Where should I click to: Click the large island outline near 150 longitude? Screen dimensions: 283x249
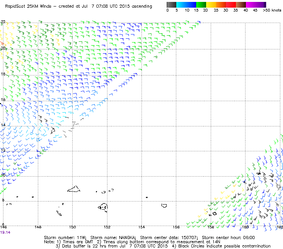point(74,189)
